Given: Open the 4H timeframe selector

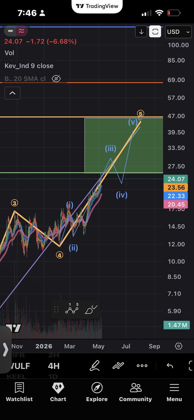Looking at the screenshot, I should (x=53, y=366).
